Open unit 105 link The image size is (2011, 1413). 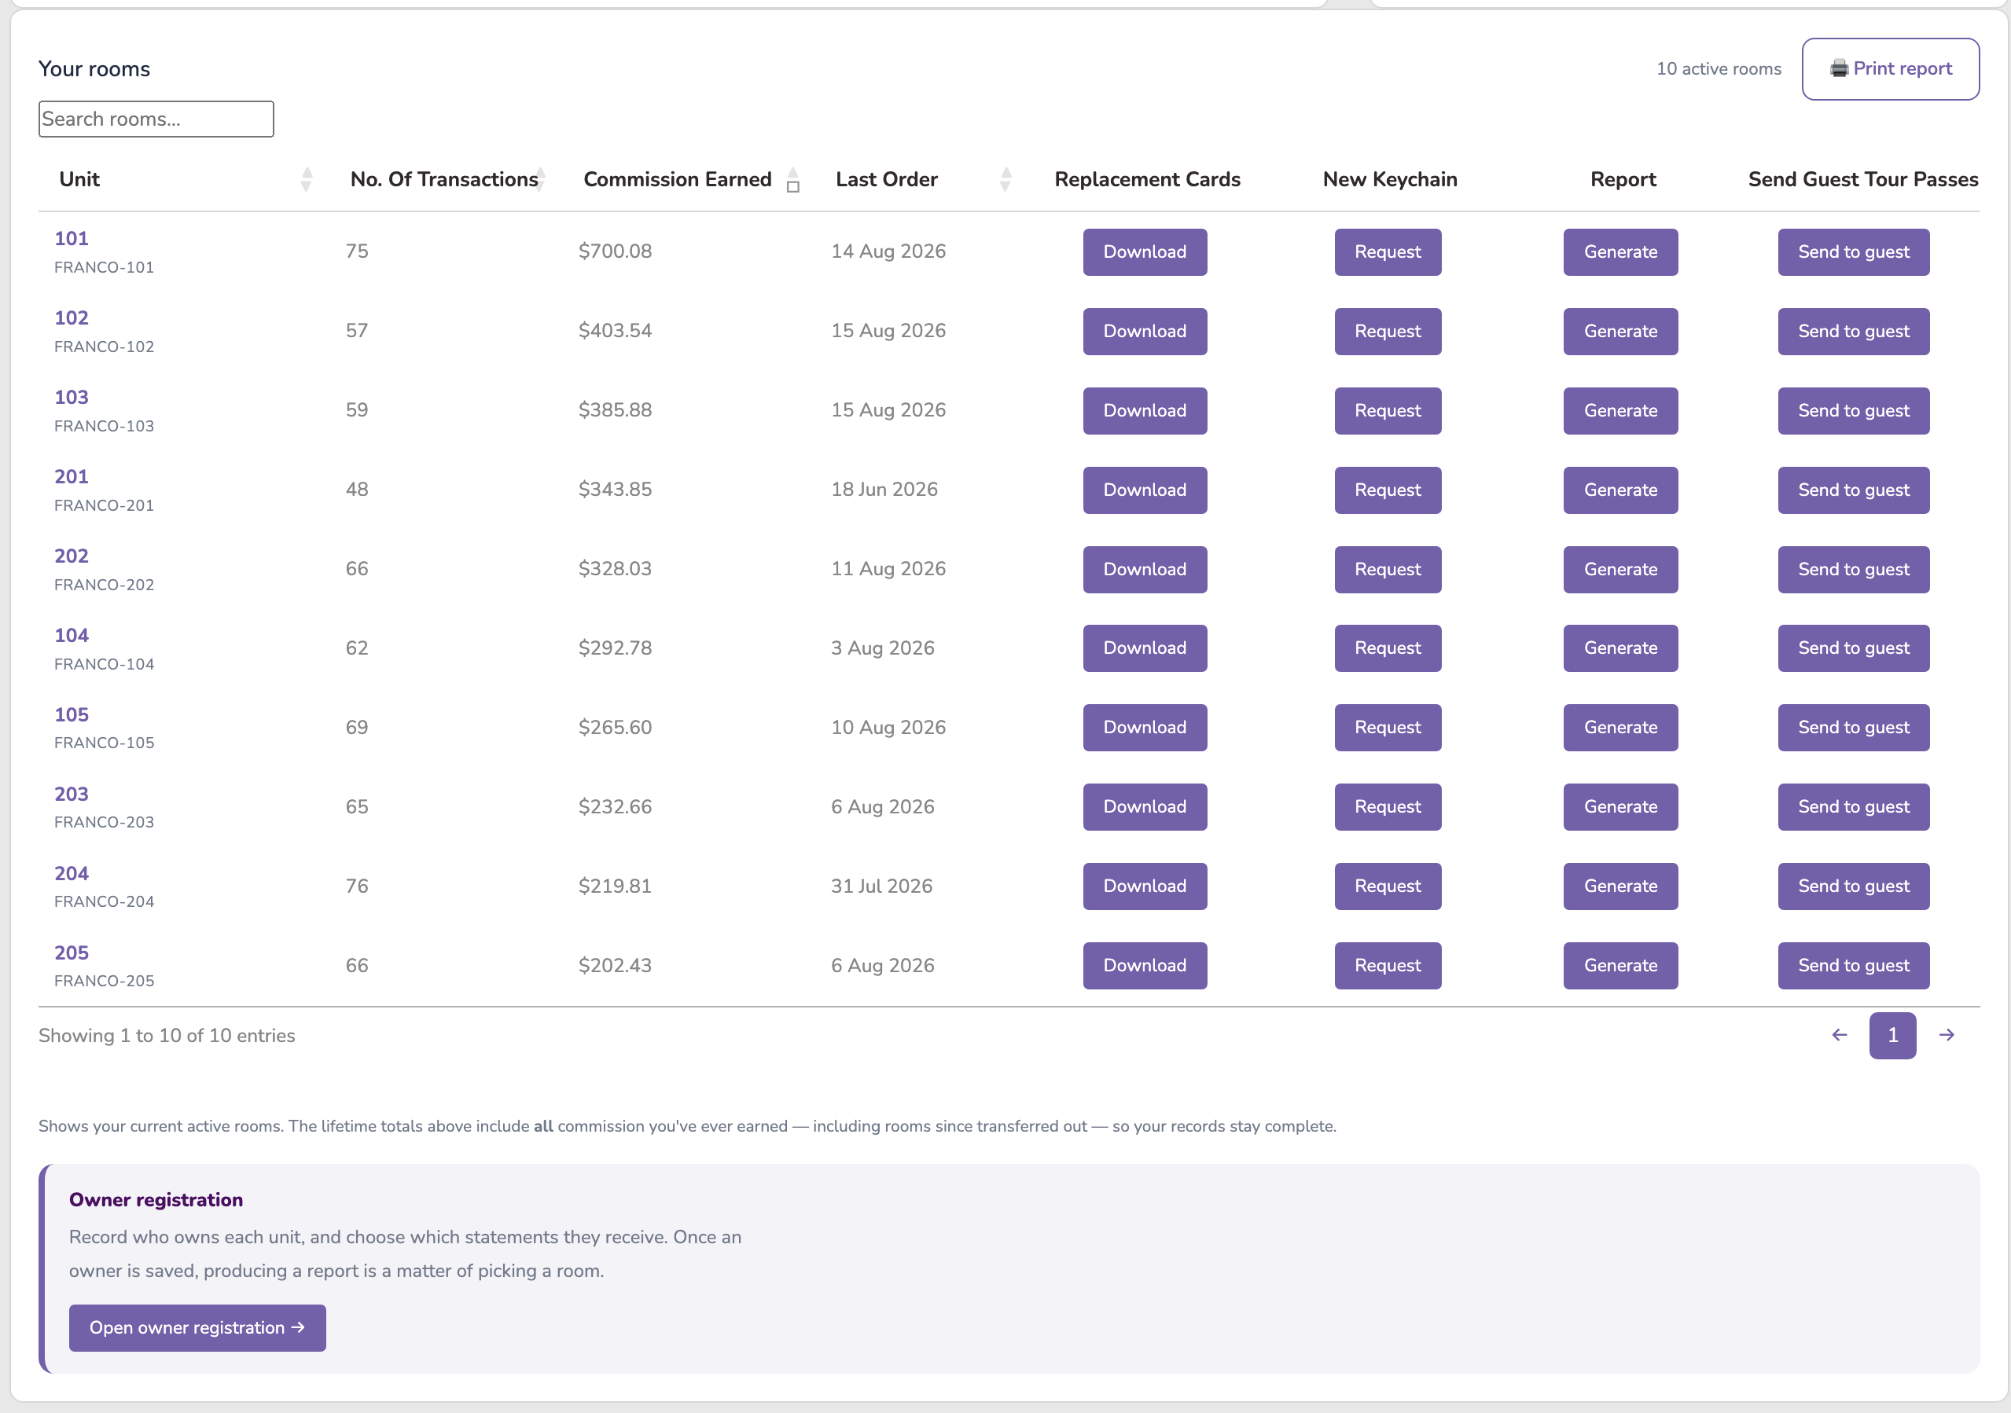tap(71, 714)
